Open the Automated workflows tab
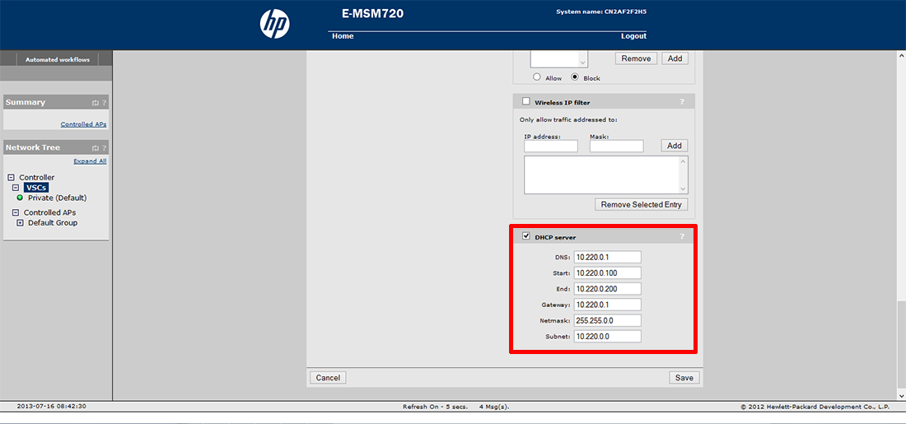 (57, 59)
